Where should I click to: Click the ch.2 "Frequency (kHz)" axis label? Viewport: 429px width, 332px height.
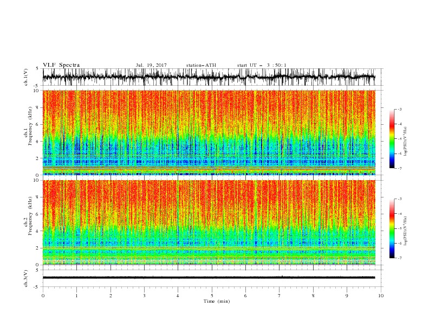[x=30, y=216]
